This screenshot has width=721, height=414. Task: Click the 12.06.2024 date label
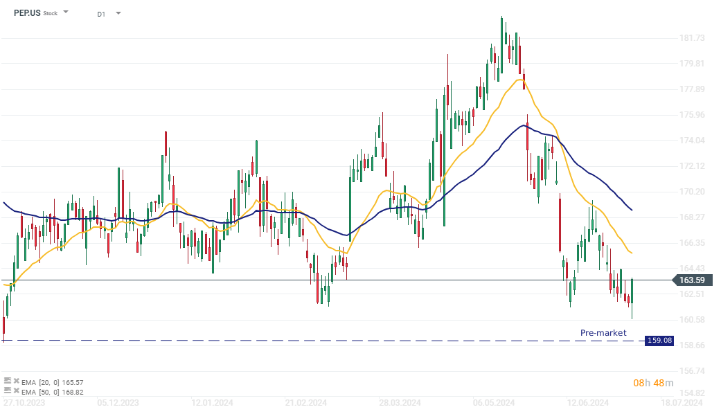pyautogui.click(x=587, y=403)
